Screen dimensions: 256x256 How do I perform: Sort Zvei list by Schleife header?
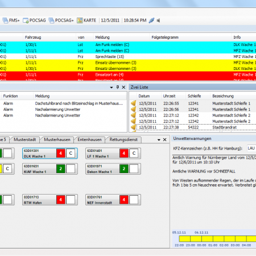coord(198,96)
